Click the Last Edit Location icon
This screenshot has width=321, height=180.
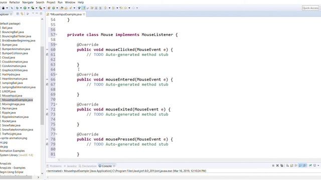pyautogui.click(x=121, y=8)
